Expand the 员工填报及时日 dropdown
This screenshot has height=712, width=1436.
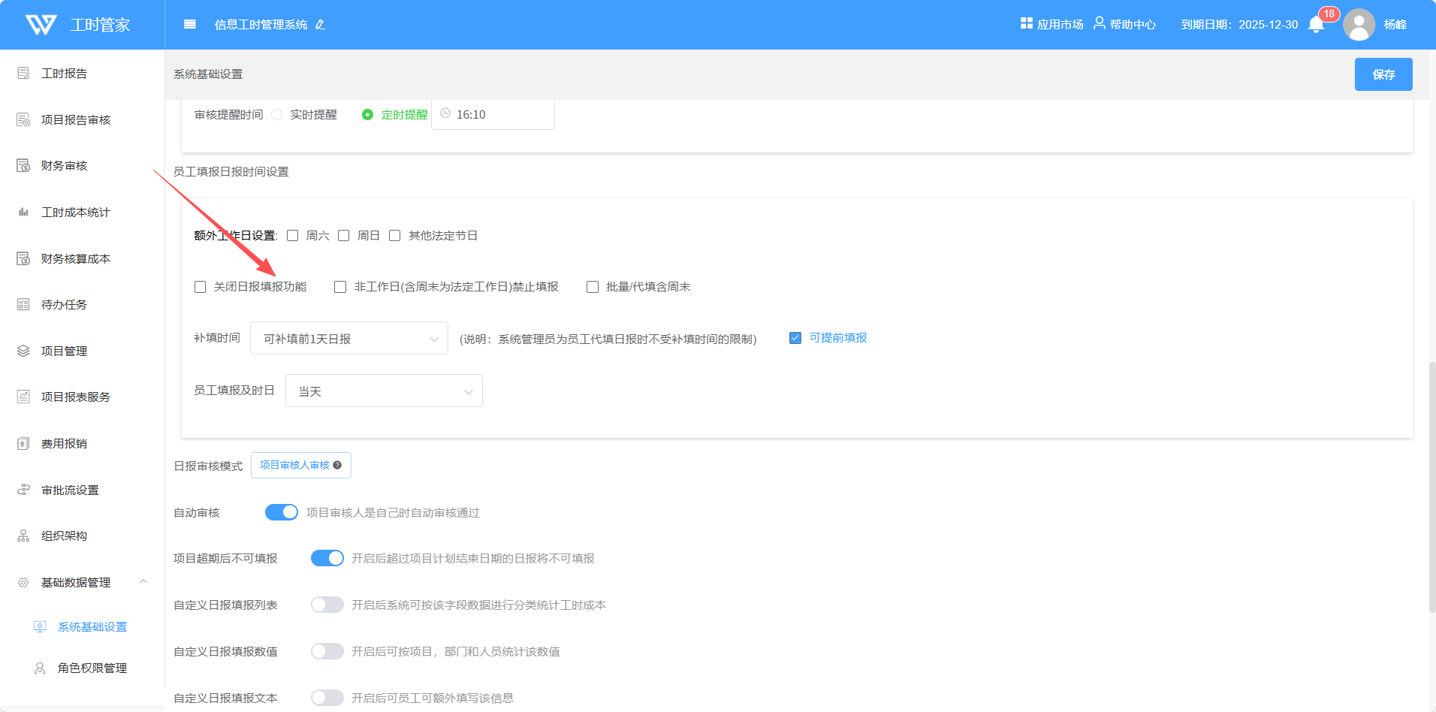tap(384, 391)
